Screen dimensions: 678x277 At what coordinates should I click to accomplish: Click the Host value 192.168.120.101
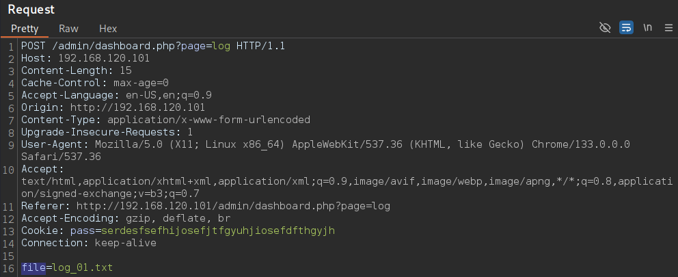104,58
